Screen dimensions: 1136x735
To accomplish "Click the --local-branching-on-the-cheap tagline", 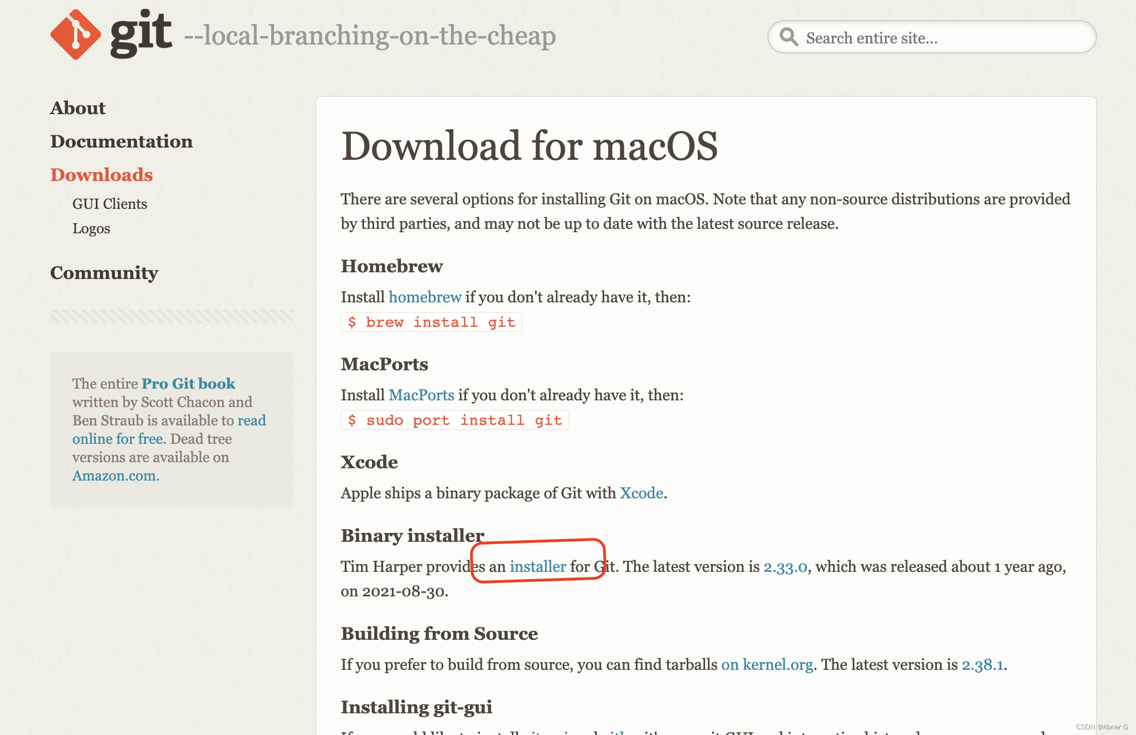I will click(370, 36).
